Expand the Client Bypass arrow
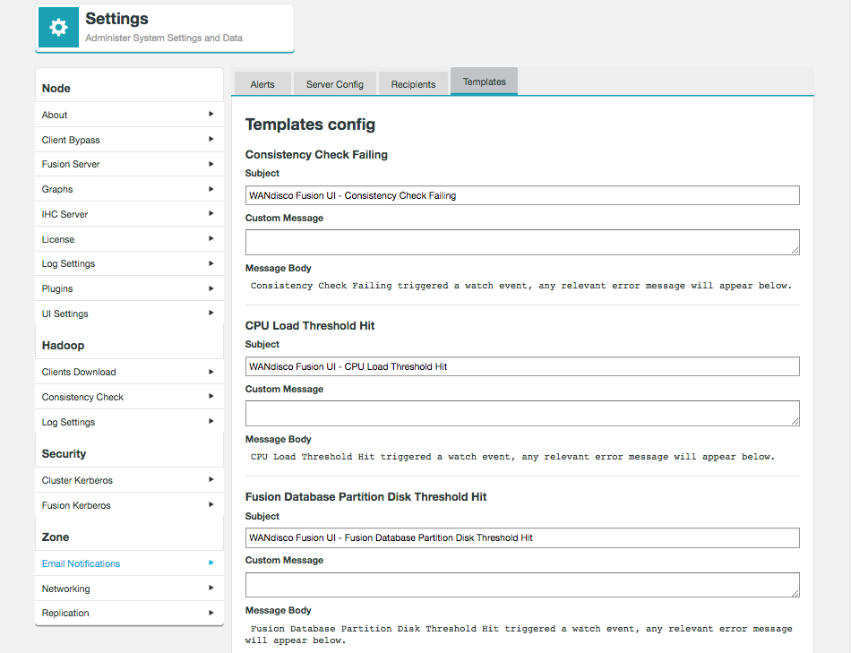Image resolution: width=851 pixels, height=653 pixels. point(211,139)
